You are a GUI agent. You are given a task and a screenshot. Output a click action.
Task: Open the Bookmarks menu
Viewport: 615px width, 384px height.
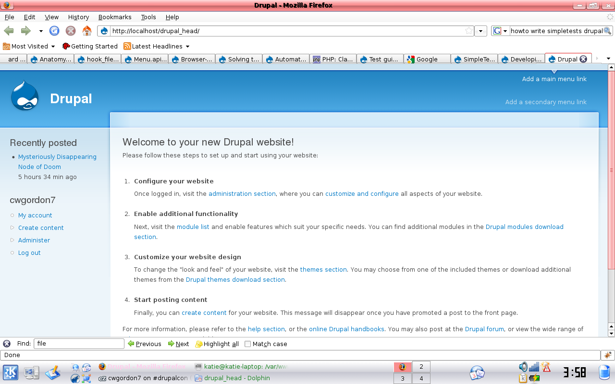click(115, 17)
